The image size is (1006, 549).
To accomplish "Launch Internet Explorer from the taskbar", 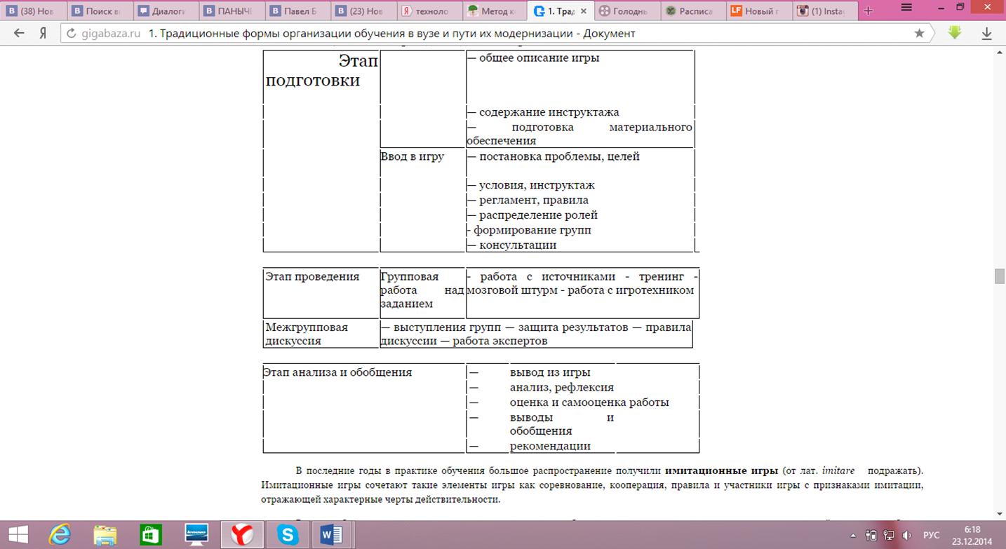I will [x=60, y=535].
